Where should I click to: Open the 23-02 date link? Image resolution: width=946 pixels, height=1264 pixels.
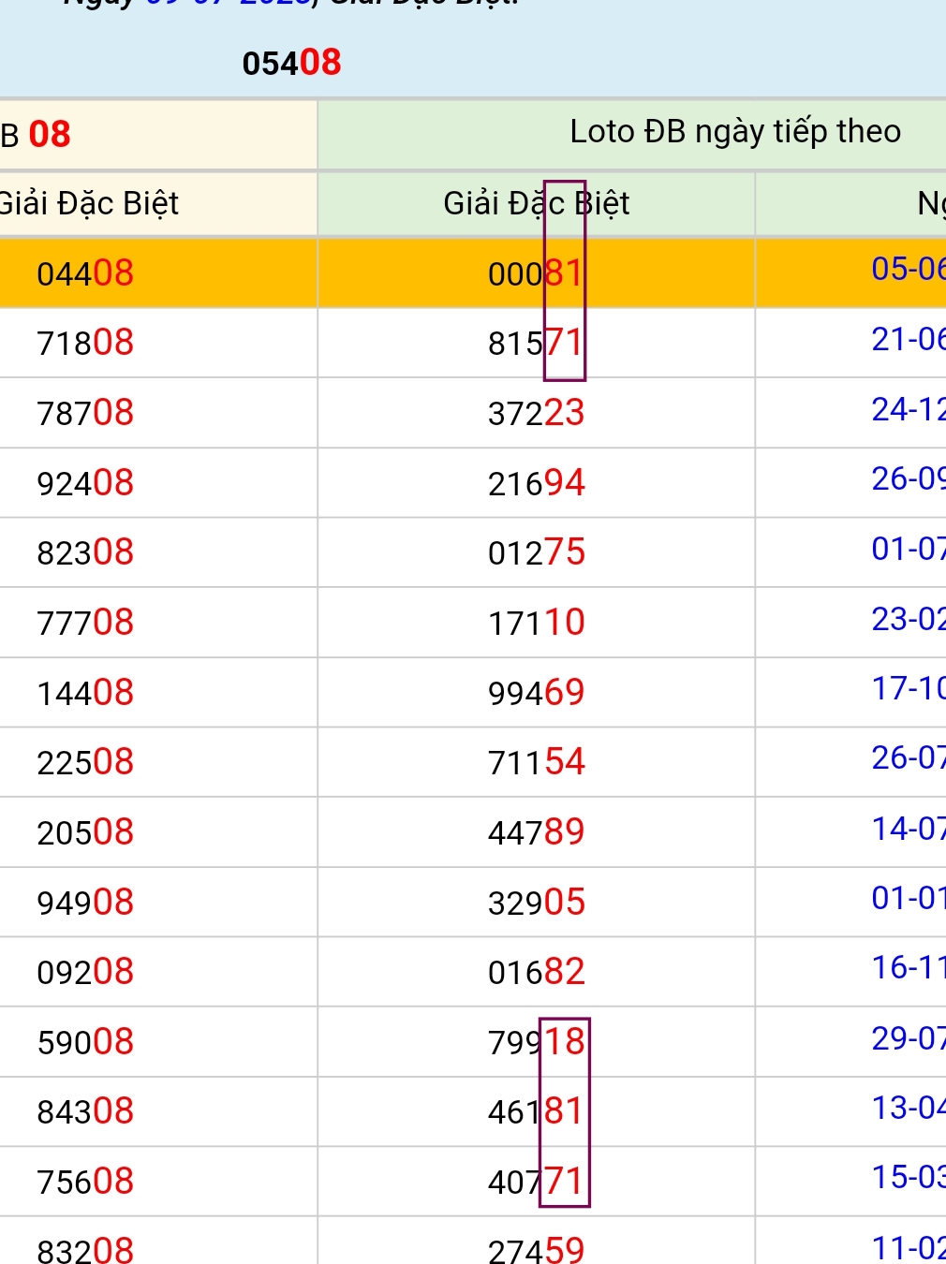908,619
